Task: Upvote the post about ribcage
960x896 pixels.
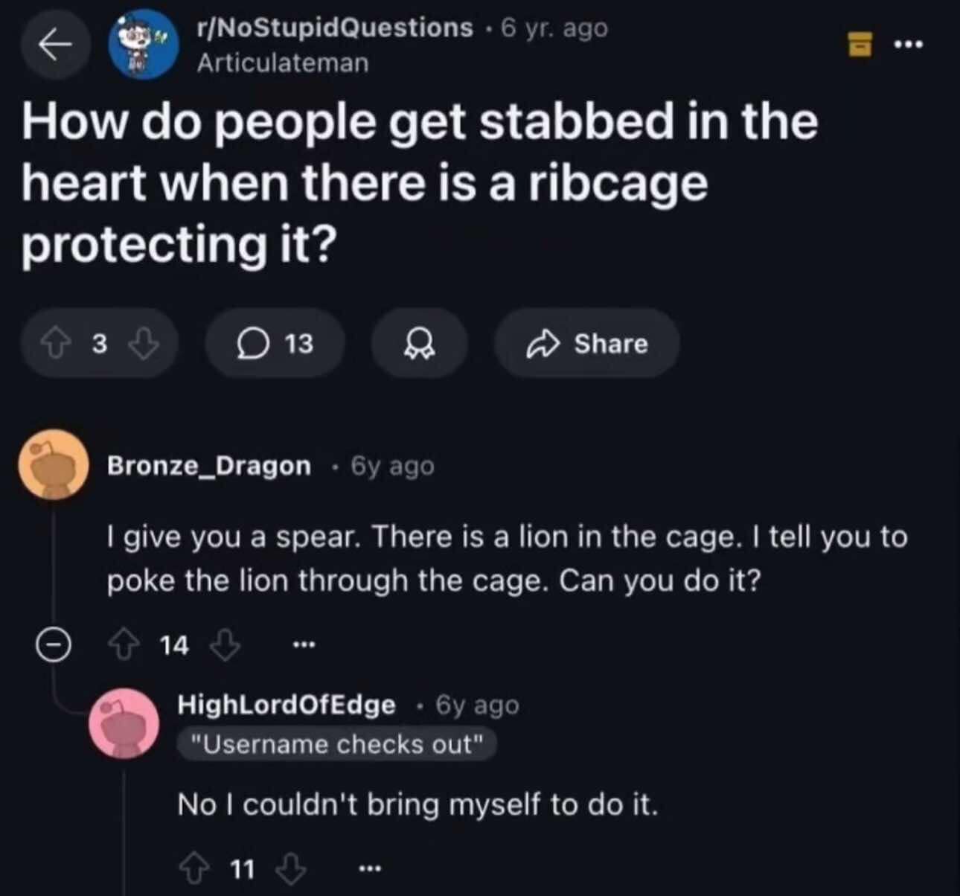Action: coord(55,344)
